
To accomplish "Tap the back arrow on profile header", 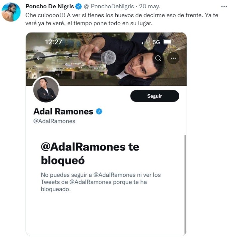I will point(39,58).
